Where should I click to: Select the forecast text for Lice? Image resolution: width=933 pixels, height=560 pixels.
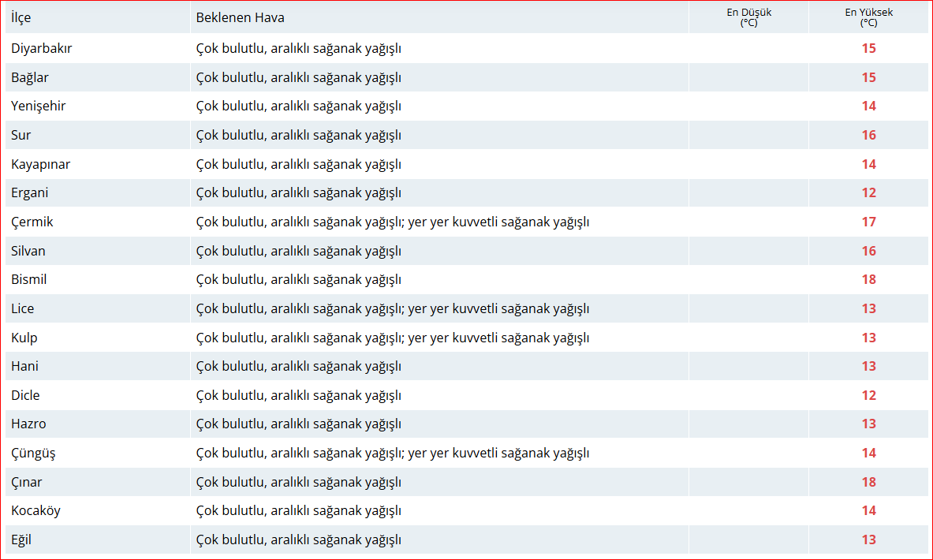point(392,308)
